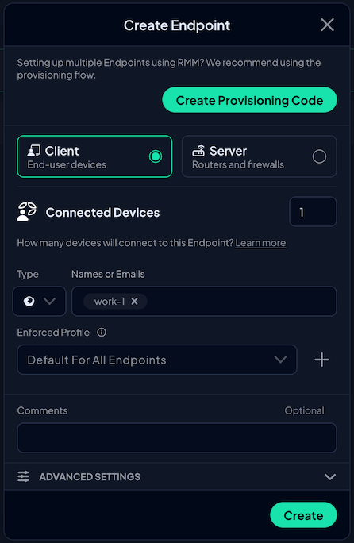Select the Server radio button
This screenshot has width=354, height=543.
click(x=319, y=156)
